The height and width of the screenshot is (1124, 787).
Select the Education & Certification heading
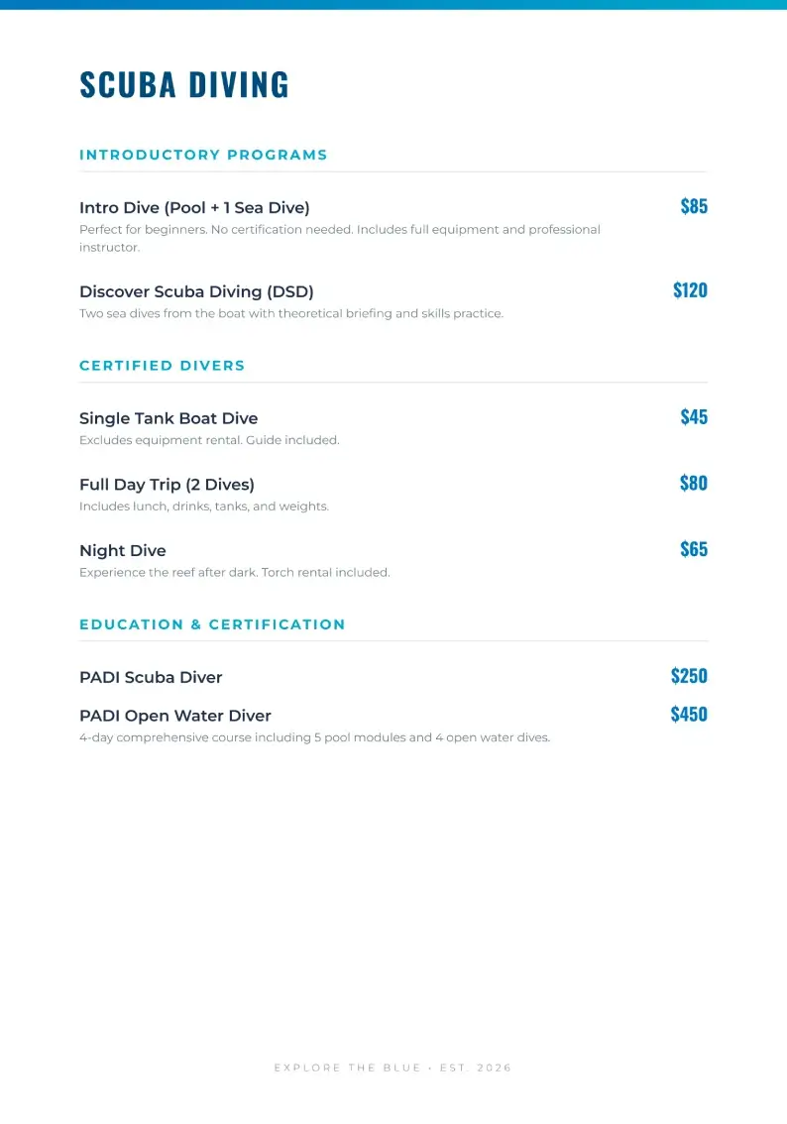(x=212, y=624)
